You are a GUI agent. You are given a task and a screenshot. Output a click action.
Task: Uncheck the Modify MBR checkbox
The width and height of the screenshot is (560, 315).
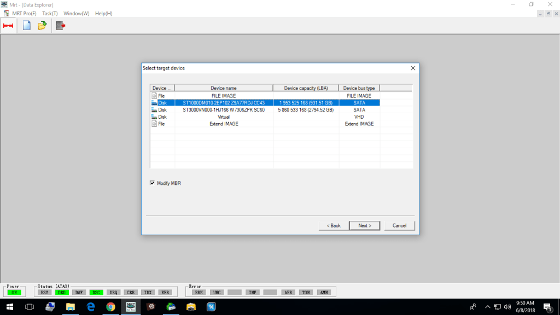coord(152,183)
